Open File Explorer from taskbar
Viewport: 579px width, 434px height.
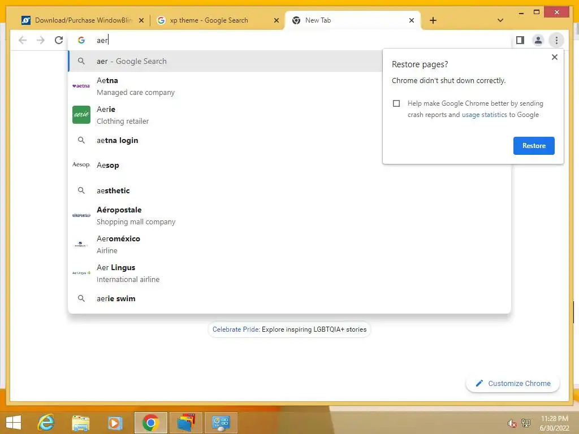[x=80, y=423]
